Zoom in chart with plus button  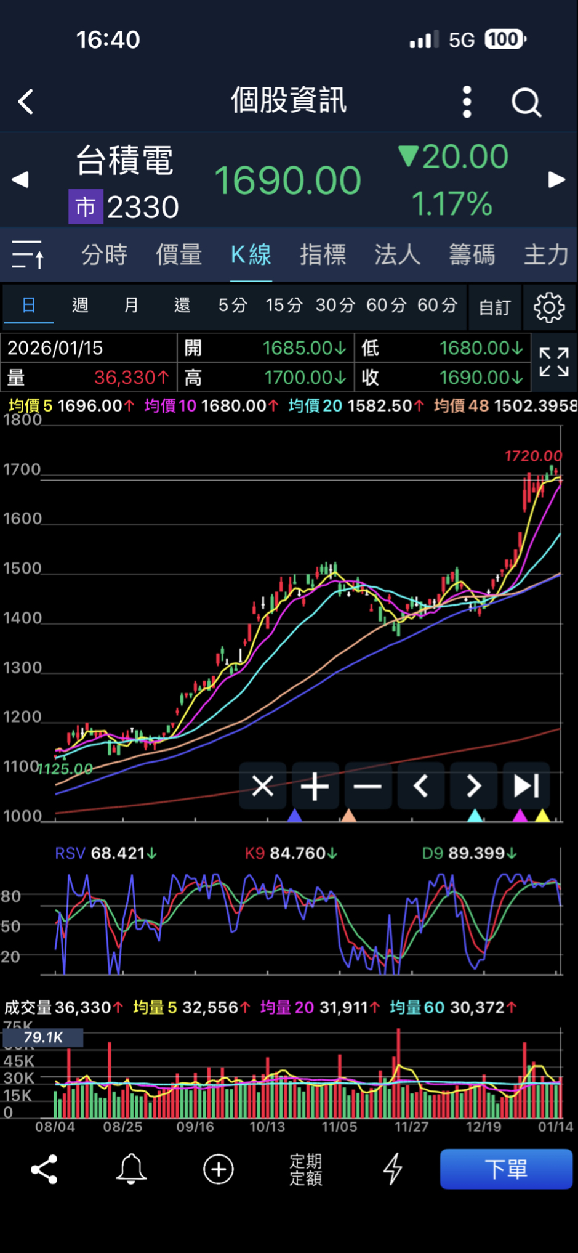(x=315, y=786)
